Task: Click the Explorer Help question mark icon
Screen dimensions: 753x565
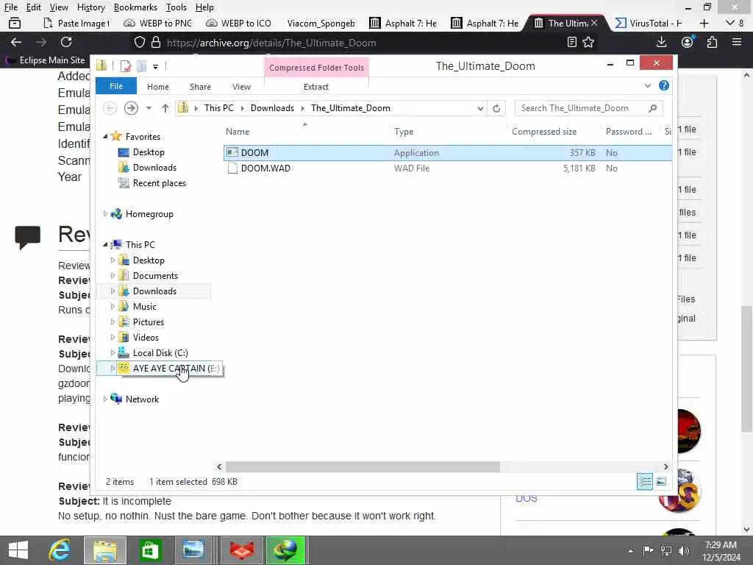Action: (x=664, y=85)
